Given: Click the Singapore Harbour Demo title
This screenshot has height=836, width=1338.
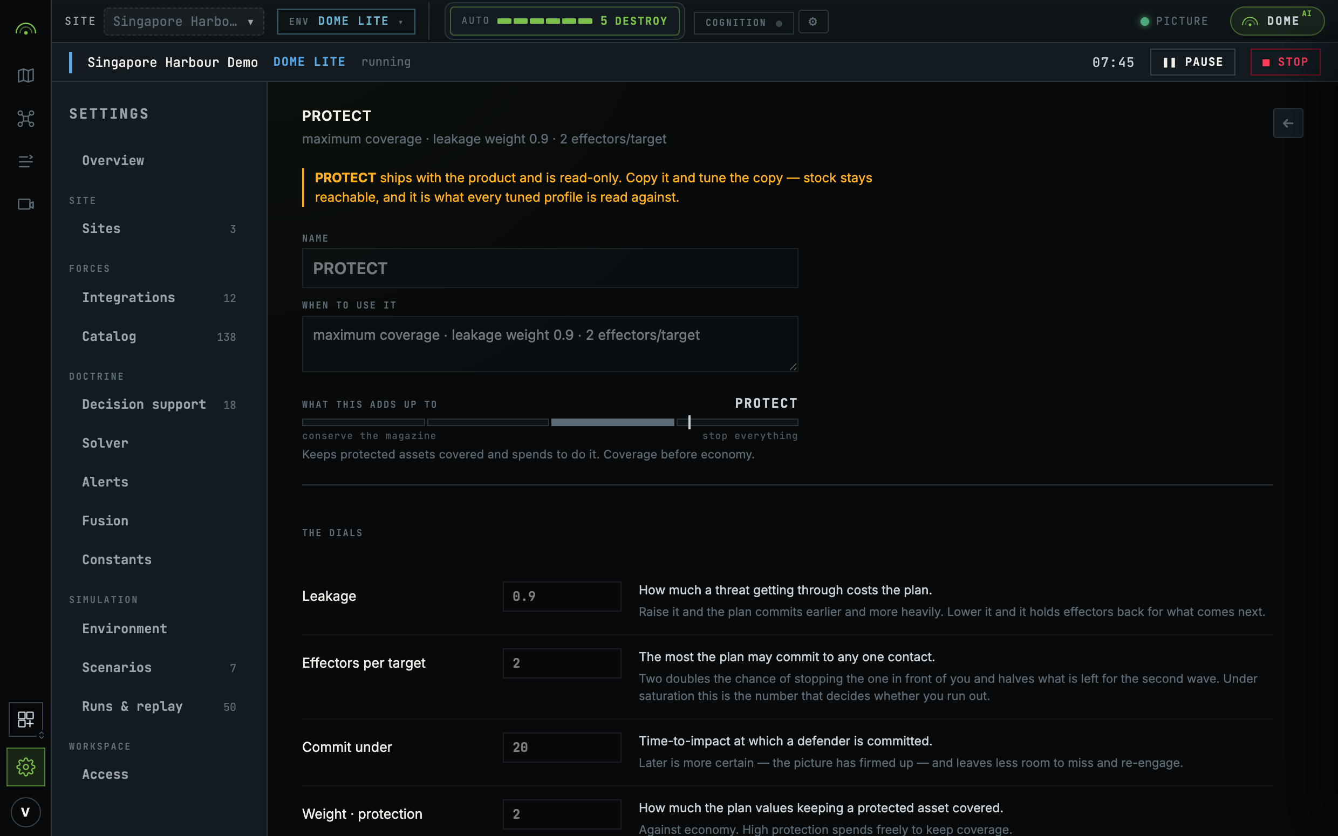Looking at the screenshot, I should pyautogui.click(x=173, y=62).
